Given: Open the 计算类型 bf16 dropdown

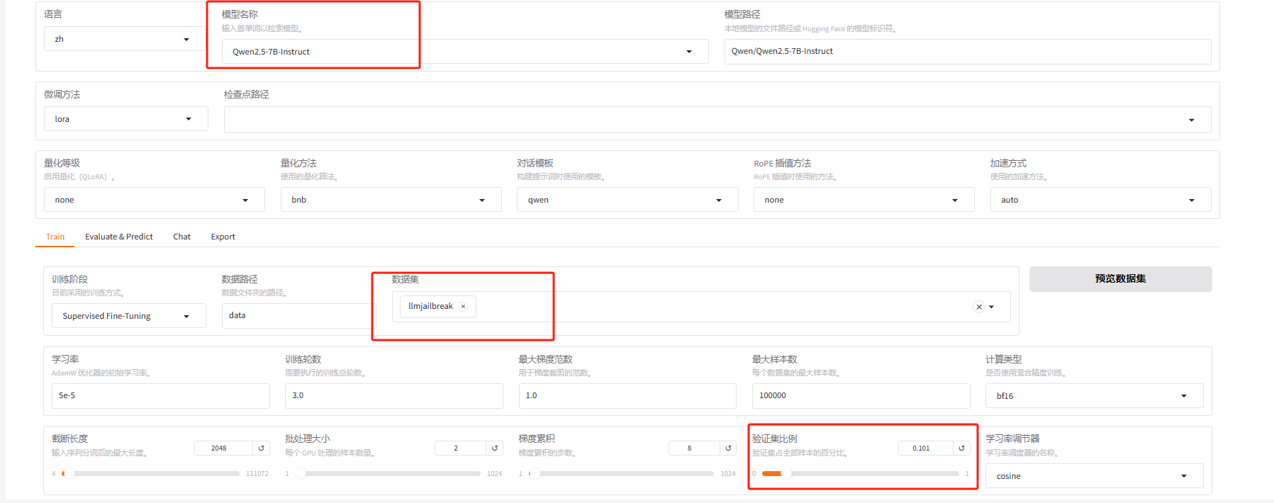Looking at the screenshot, I should click(1093, 396).
